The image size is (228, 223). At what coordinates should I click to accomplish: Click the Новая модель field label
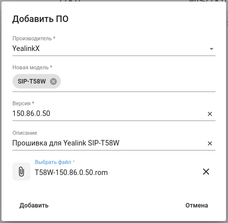point(30,67)
